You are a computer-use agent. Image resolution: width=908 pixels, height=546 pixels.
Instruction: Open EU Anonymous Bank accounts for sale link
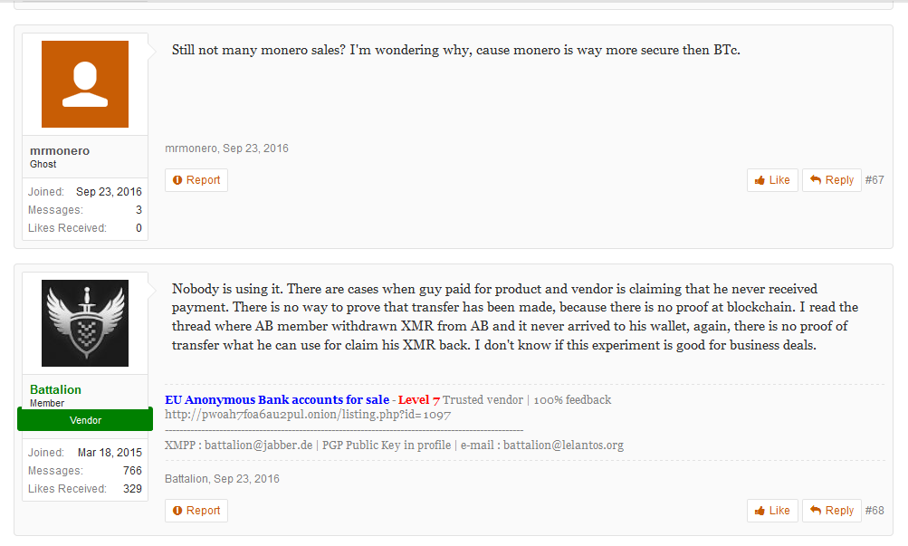tap(277, 399)
